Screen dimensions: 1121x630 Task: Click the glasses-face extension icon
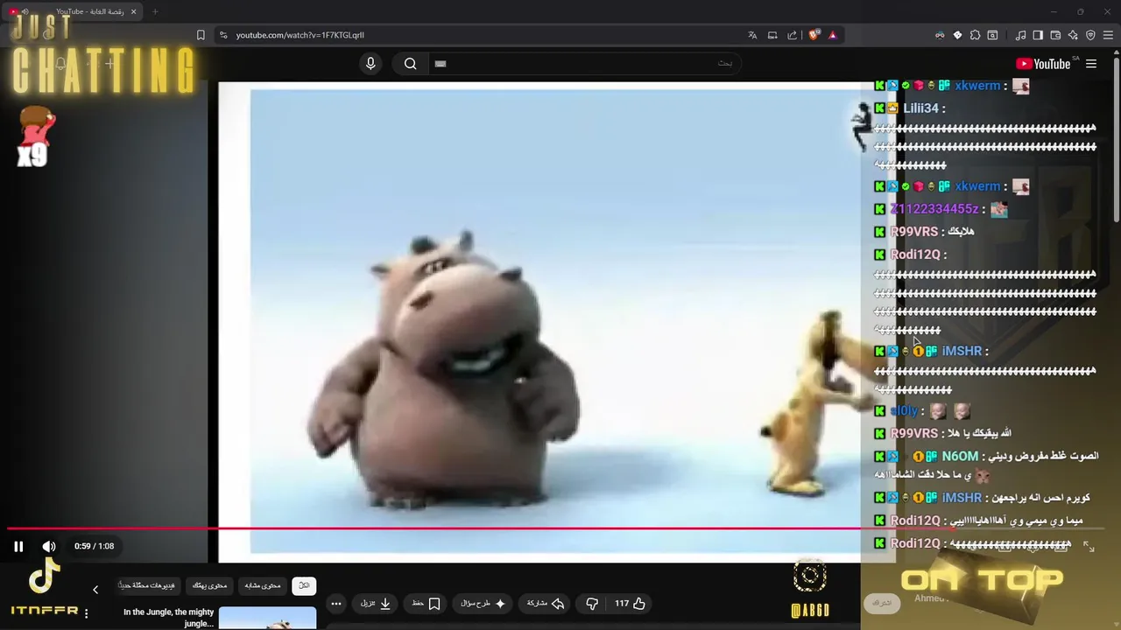(940, 35)
